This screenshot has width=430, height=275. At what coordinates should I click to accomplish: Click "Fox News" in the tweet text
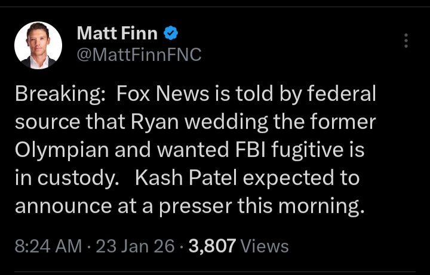tap(162, 94)
